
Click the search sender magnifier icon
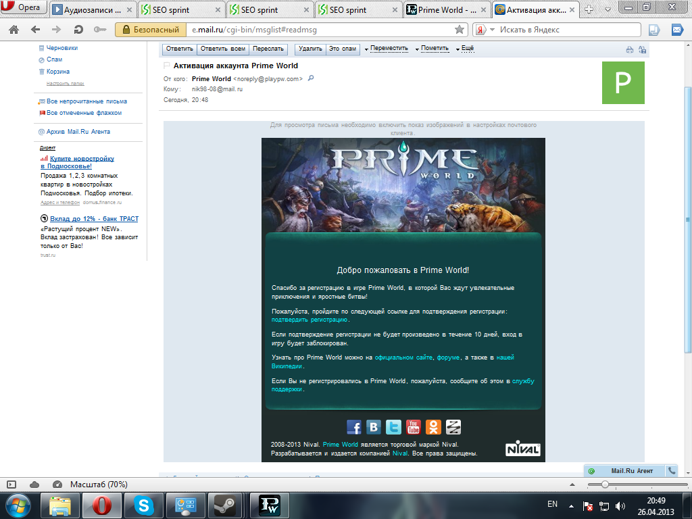click(x=311, y=78)
